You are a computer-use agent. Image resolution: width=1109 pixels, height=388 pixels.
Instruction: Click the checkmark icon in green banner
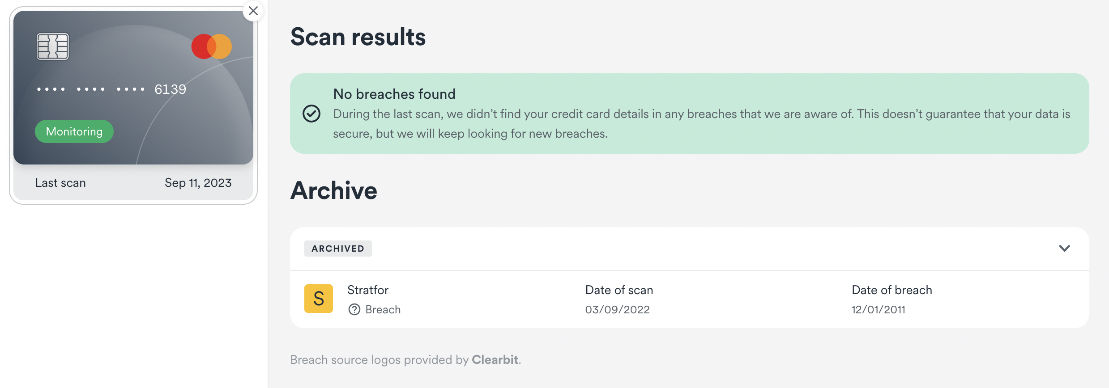pos(311,114)
